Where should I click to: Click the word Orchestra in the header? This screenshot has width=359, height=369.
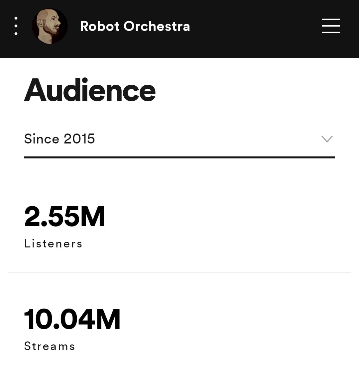click(x=157, y=26)
